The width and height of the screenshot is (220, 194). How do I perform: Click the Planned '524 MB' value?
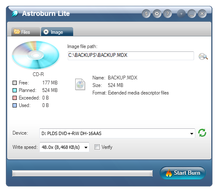tap(50, 90)
